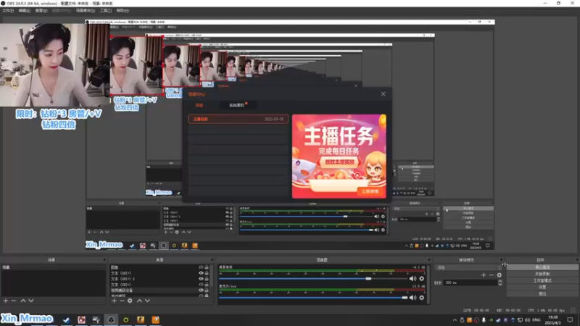Click 立即查看 on the 主播任务 banner
Screen dimensions: 580x326
click(x=370, y=191)
